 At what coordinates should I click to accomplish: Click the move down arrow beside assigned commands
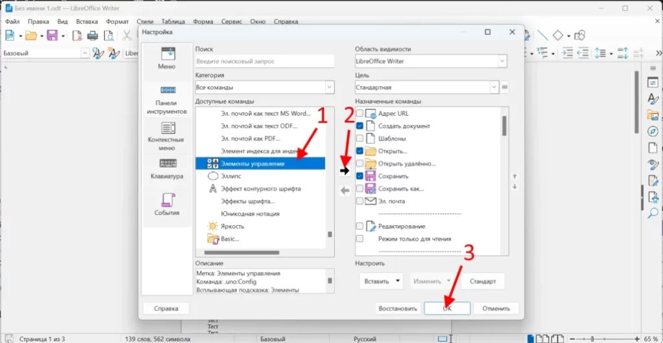[515, 186]
